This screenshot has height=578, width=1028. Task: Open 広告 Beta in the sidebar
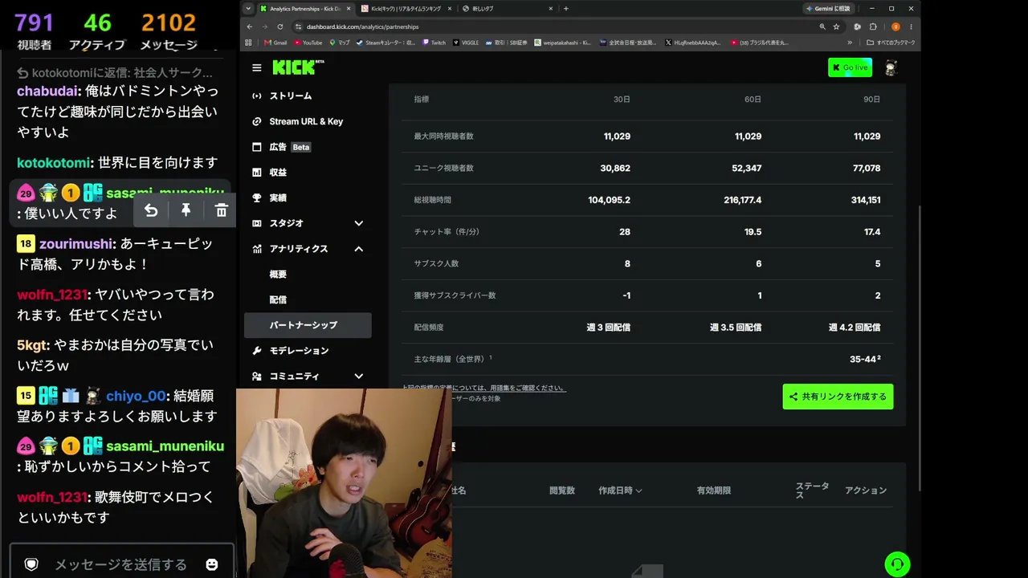pos(308,147)
